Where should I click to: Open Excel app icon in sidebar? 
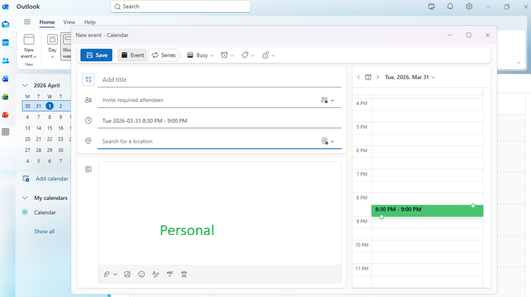pyautogui.click(x=5, y=97)
